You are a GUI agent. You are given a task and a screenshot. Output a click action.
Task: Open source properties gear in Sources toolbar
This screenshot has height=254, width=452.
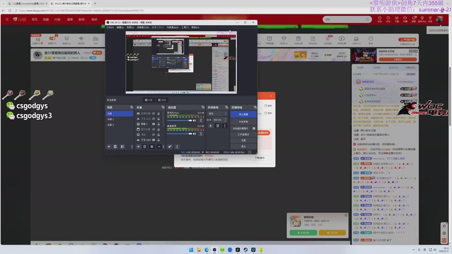click(x=152, y=147)
